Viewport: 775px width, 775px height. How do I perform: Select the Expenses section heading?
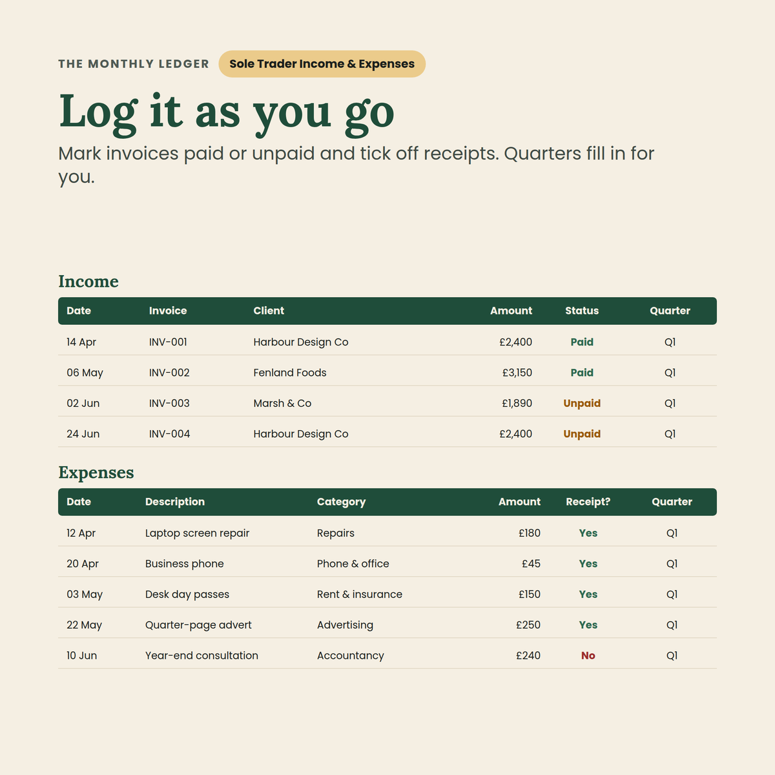[x=96, y=473]
